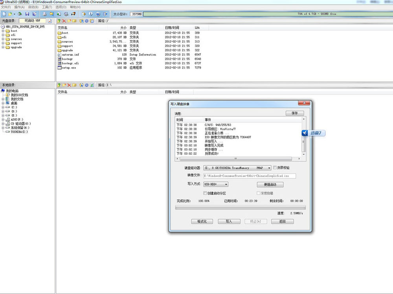
Task: Open the 工具(T) menu
Action: pos(47,7)
